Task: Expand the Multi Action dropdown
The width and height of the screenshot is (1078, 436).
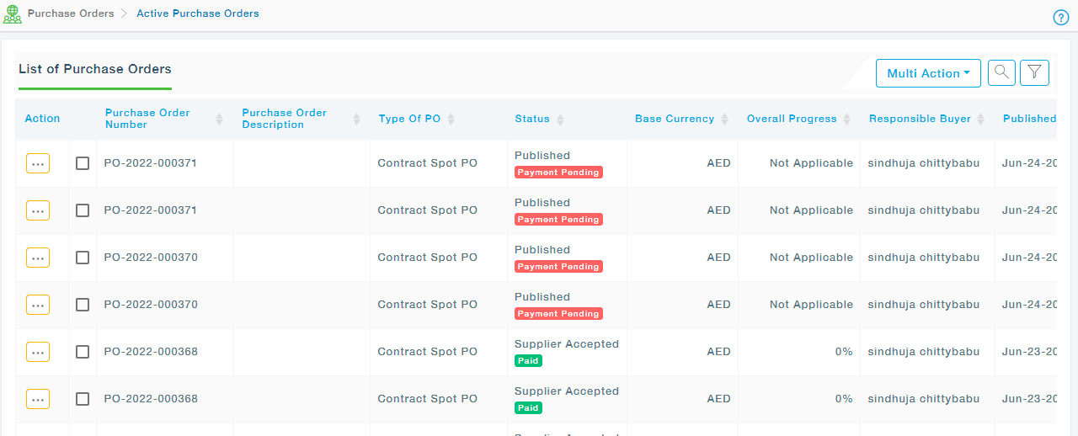Action: point(928,73)
